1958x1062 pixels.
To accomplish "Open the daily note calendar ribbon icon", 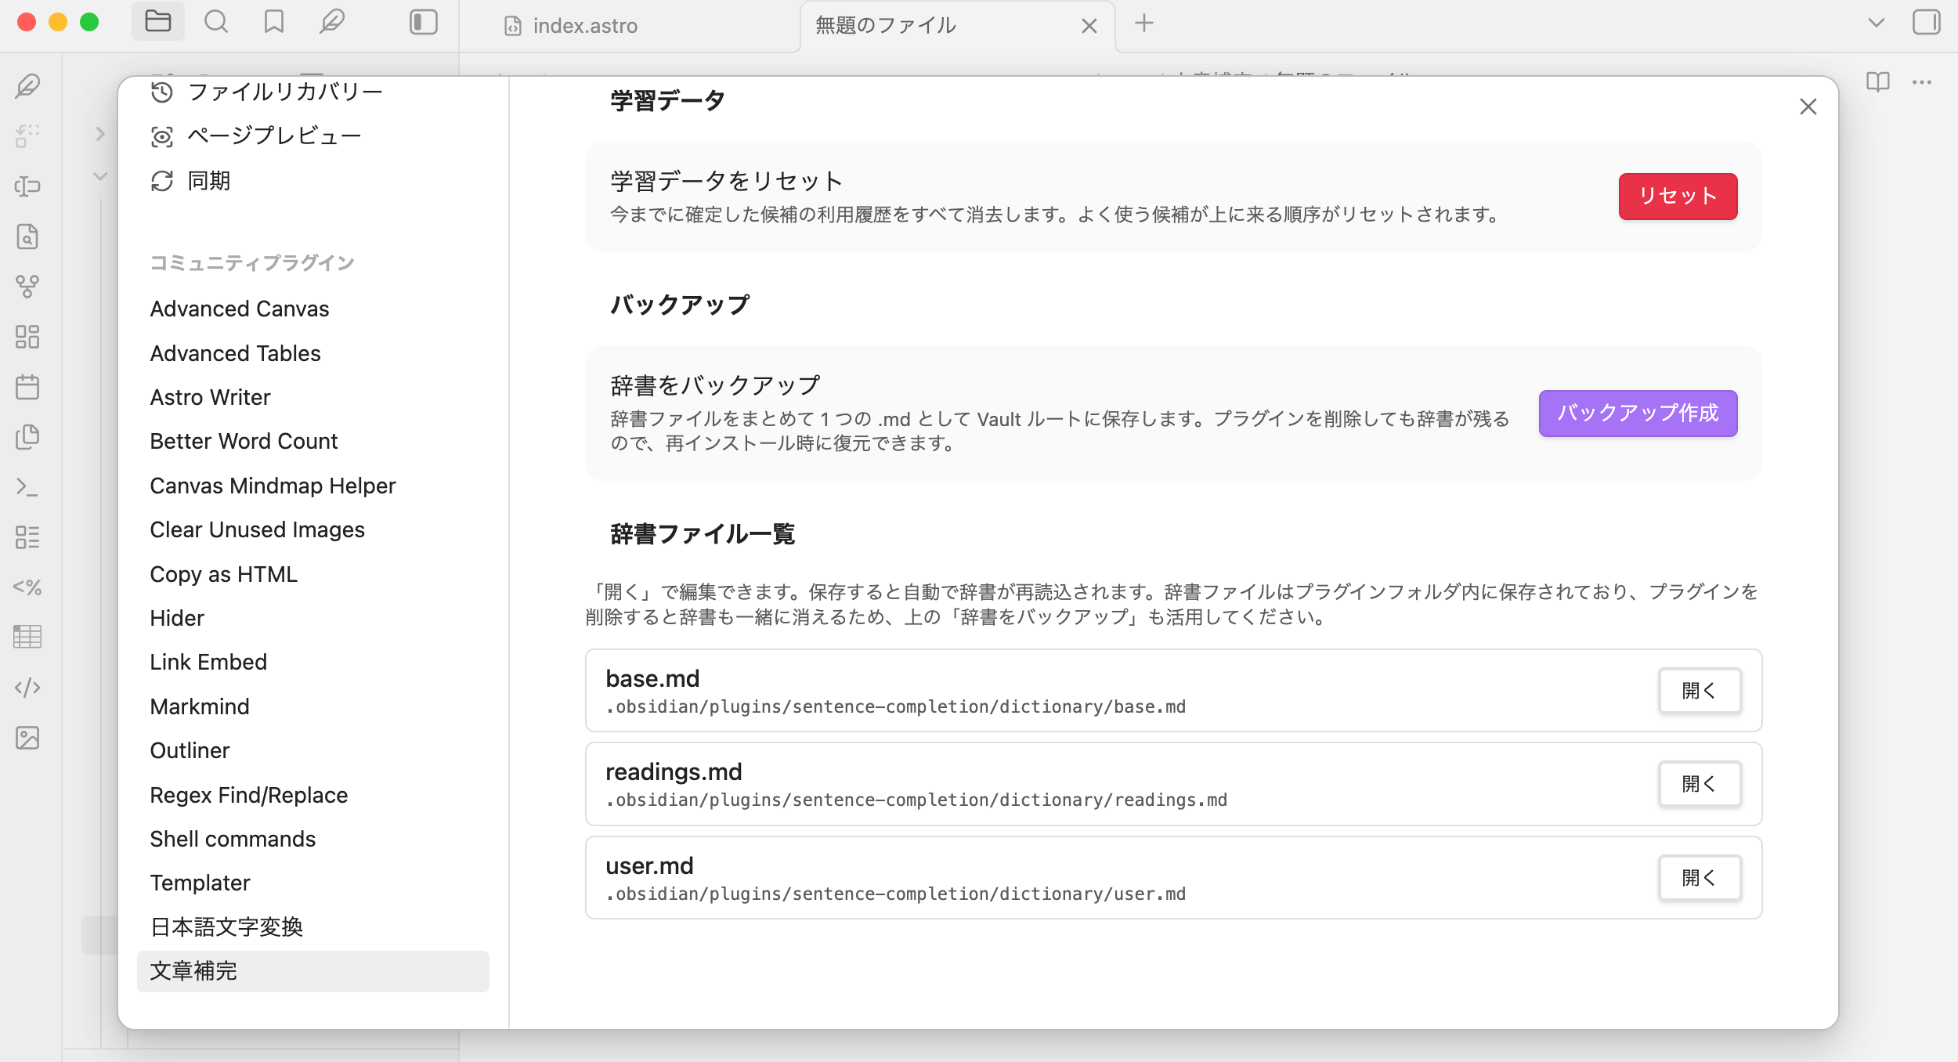I will 27,387.
